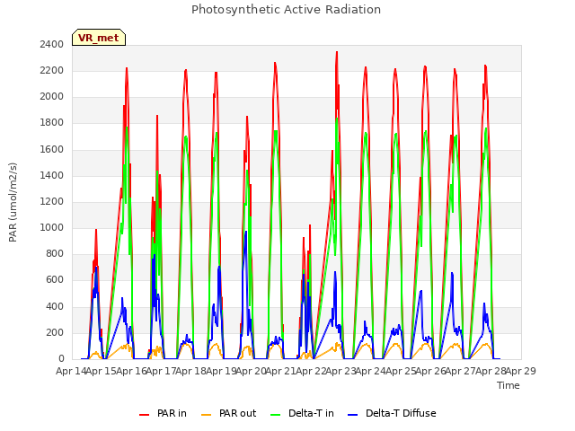
Task: Click the Apr 18 x-axis tick label
Action: coord(190,371)
